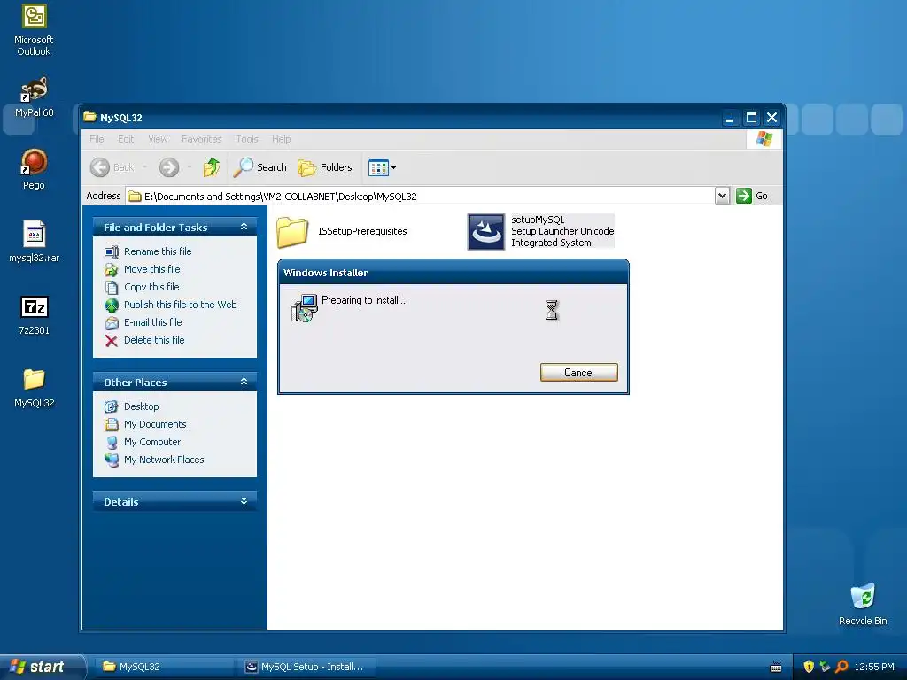Open the Back history dropdown arrow
The width and height of the screenshot is (907, 680).
[144, 167]
